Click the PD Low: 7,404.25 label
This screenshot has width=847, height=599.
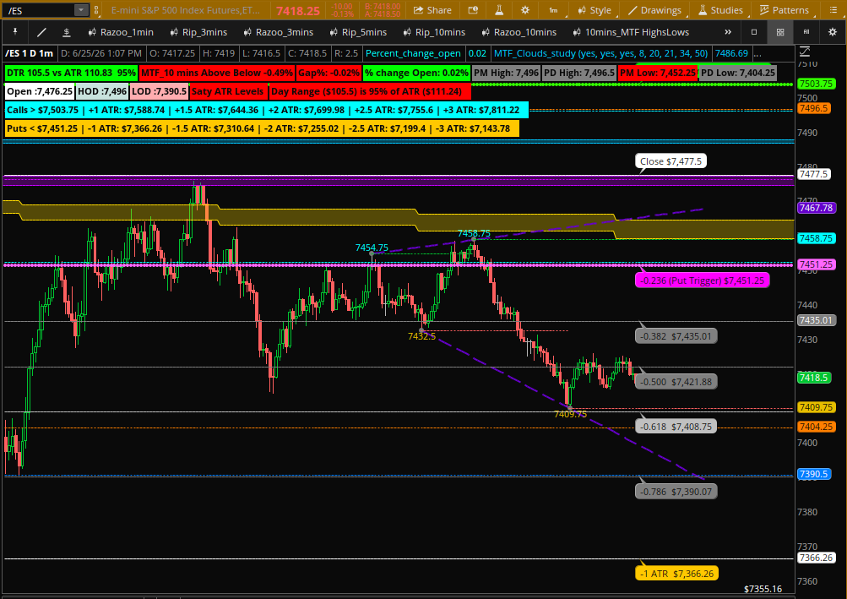[738, 73]
